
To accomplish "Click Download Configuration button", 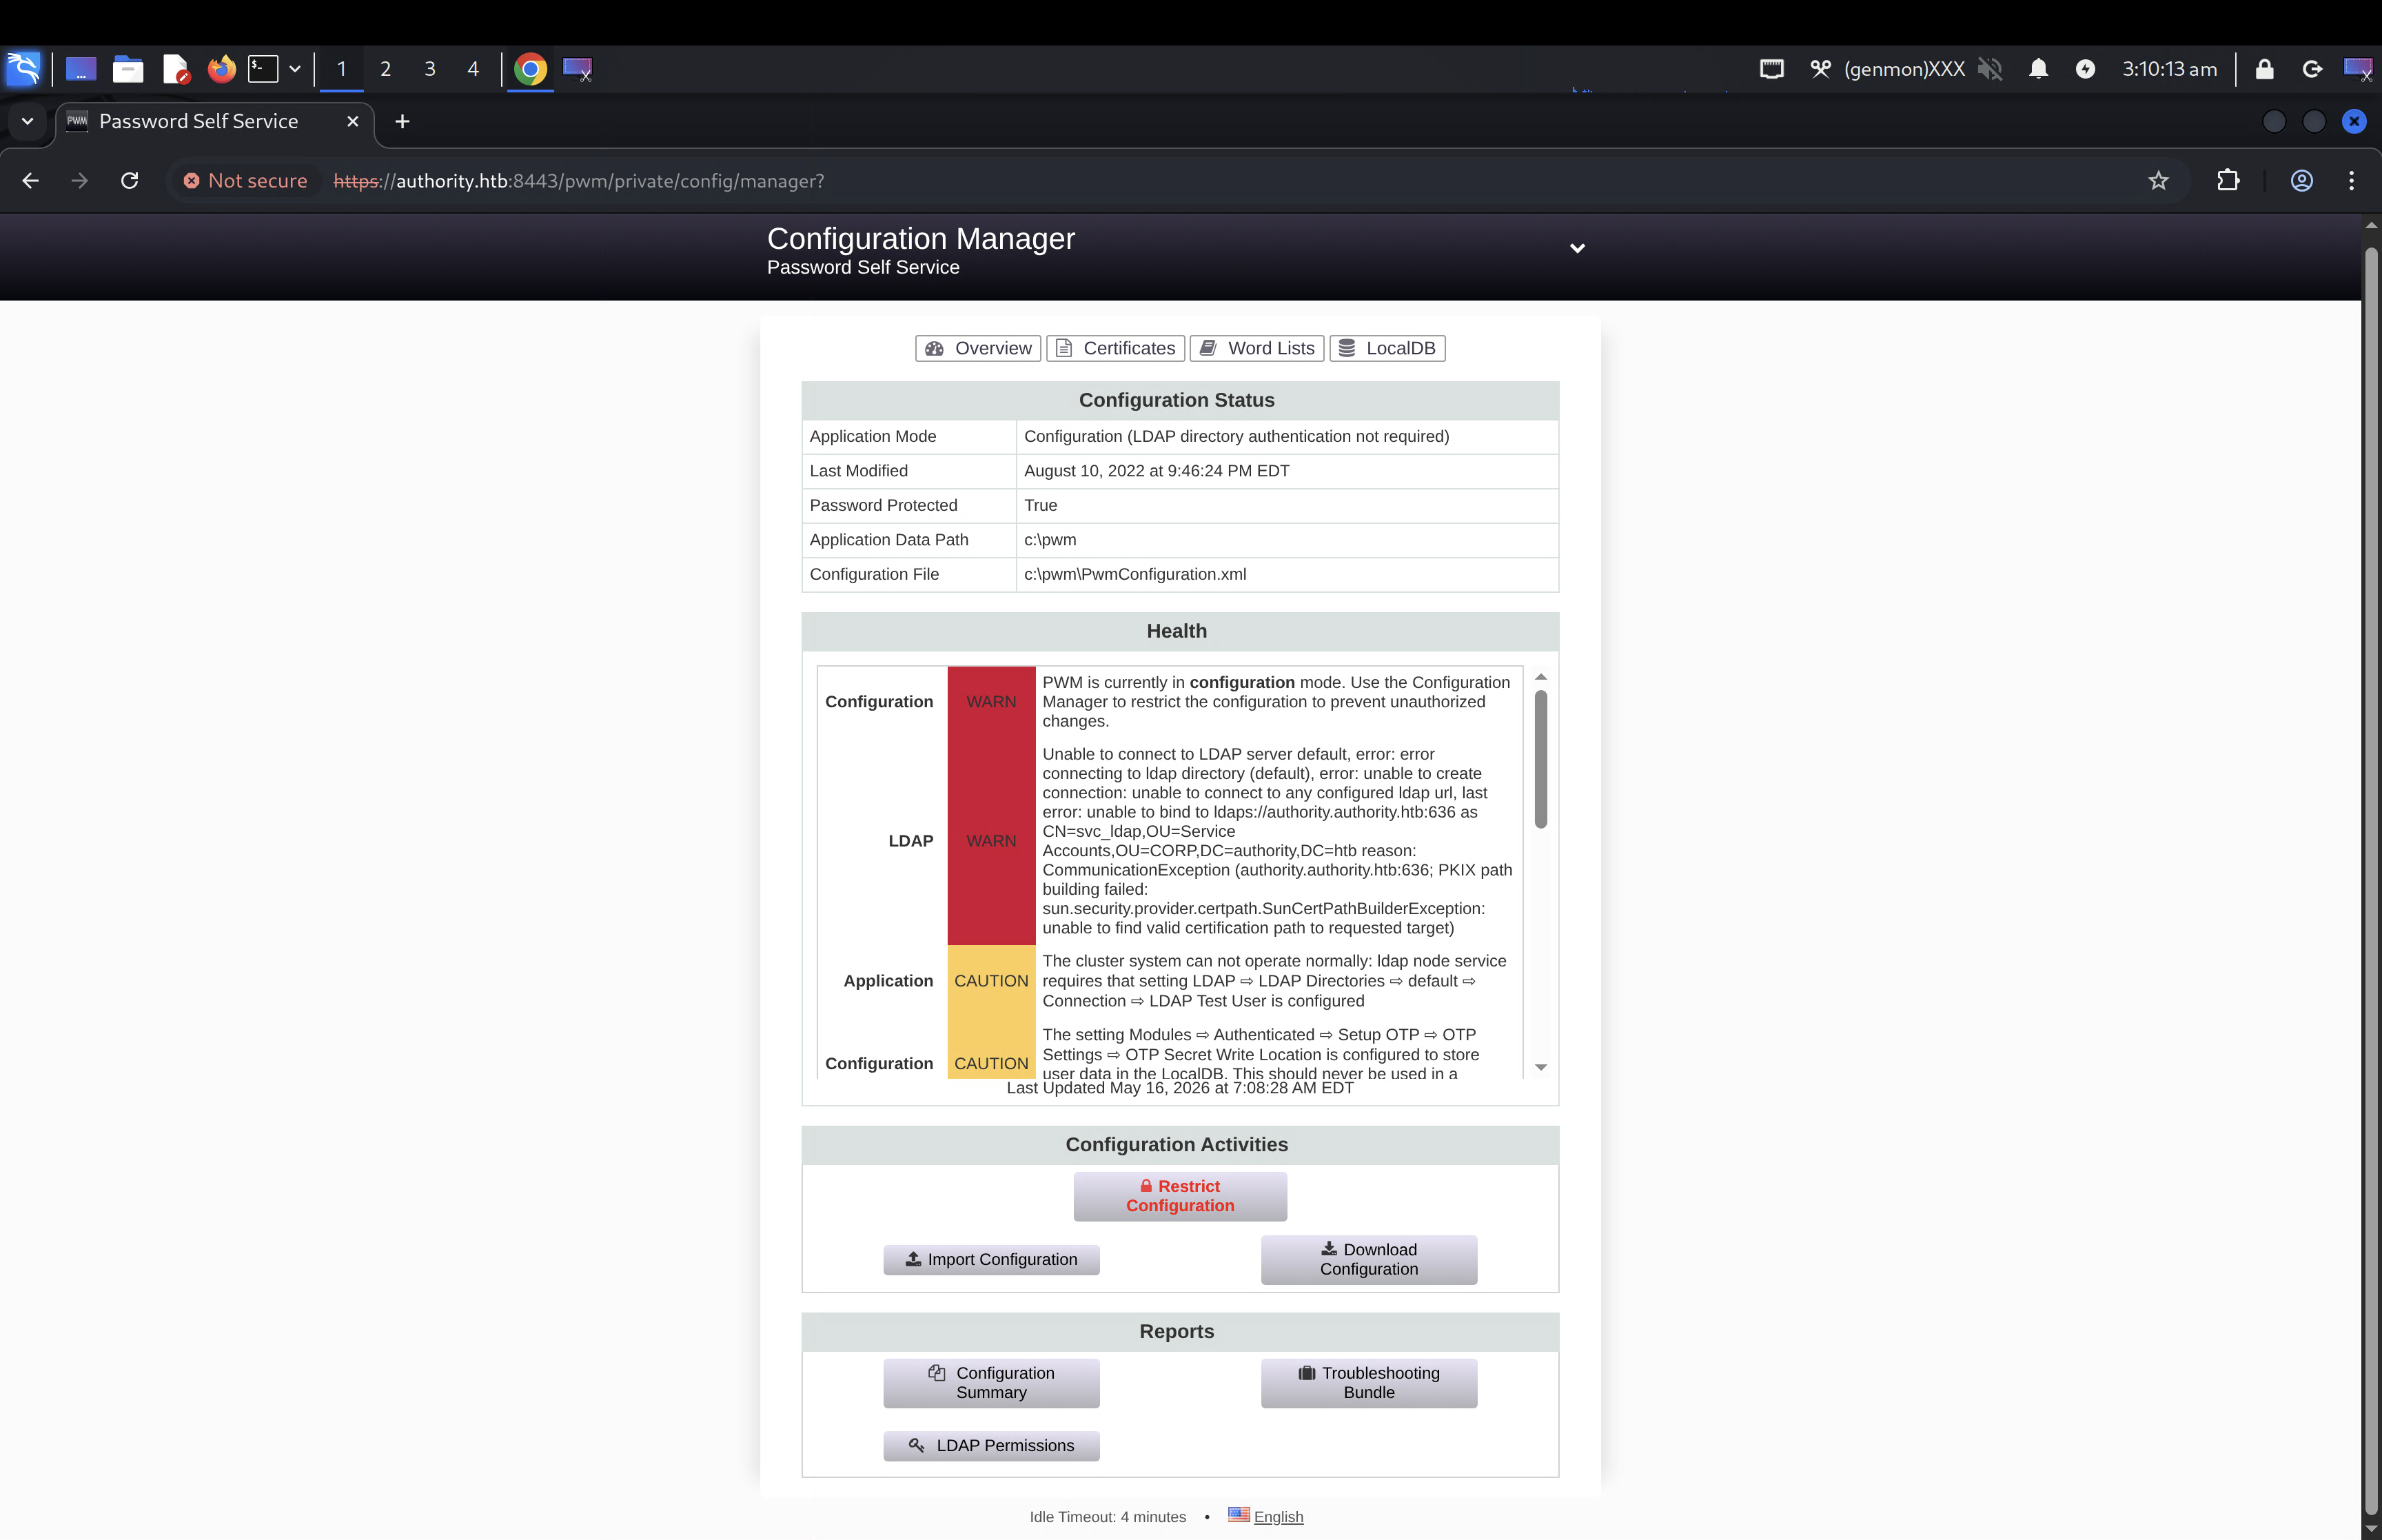I will click(x=1370, y=1260).
